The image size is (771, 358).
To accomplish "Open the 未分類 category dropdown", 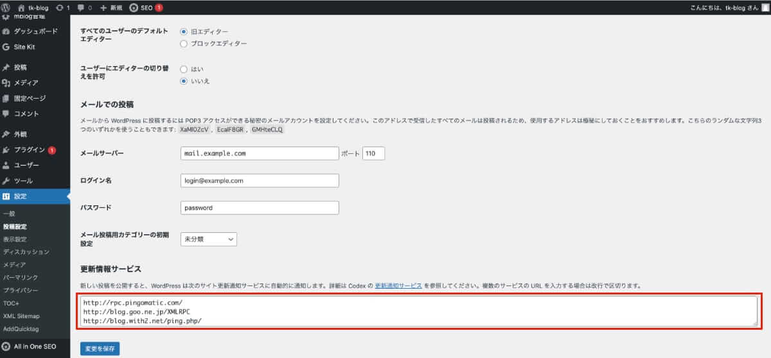I will (x=209, y=239).
